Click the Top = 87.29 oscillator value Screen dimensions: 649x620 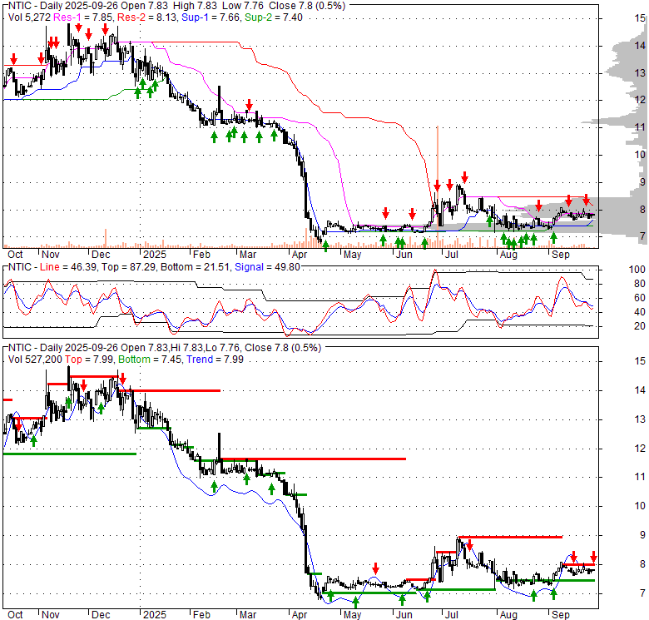pyautogui.click(x=128, y=267)
